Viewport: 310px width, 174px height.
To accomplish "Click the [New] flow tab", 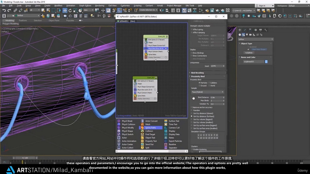I will [132, 21].
